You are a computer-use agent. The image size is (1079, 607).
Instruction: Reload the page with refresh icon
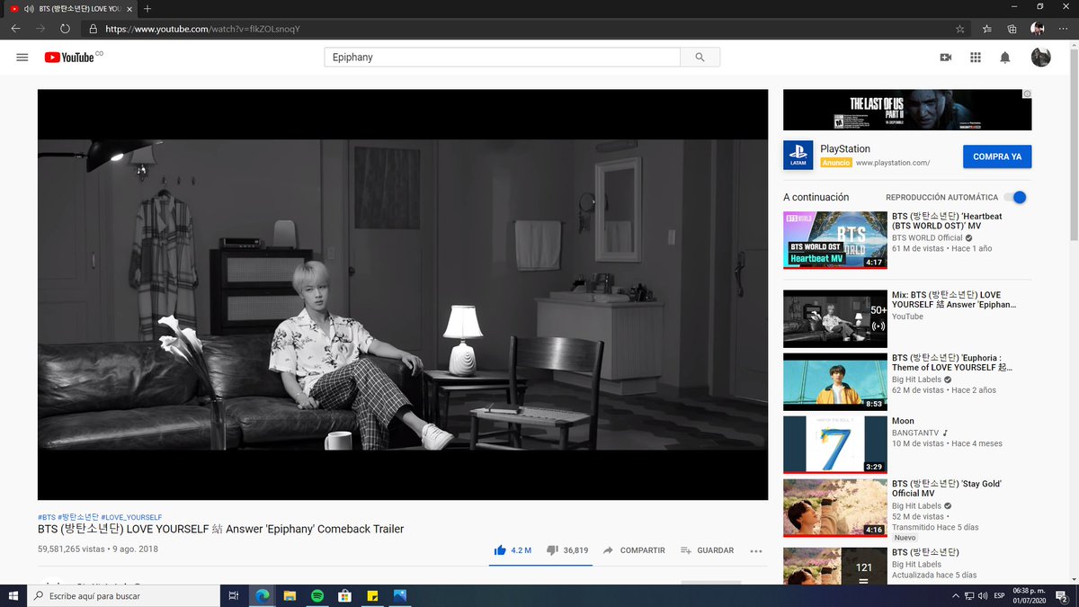65,29
